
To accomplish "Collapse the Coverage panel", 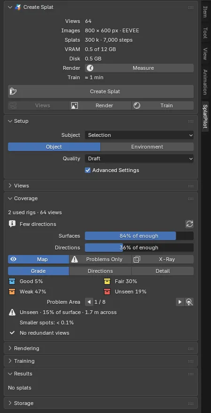I will tap(10, 199).
